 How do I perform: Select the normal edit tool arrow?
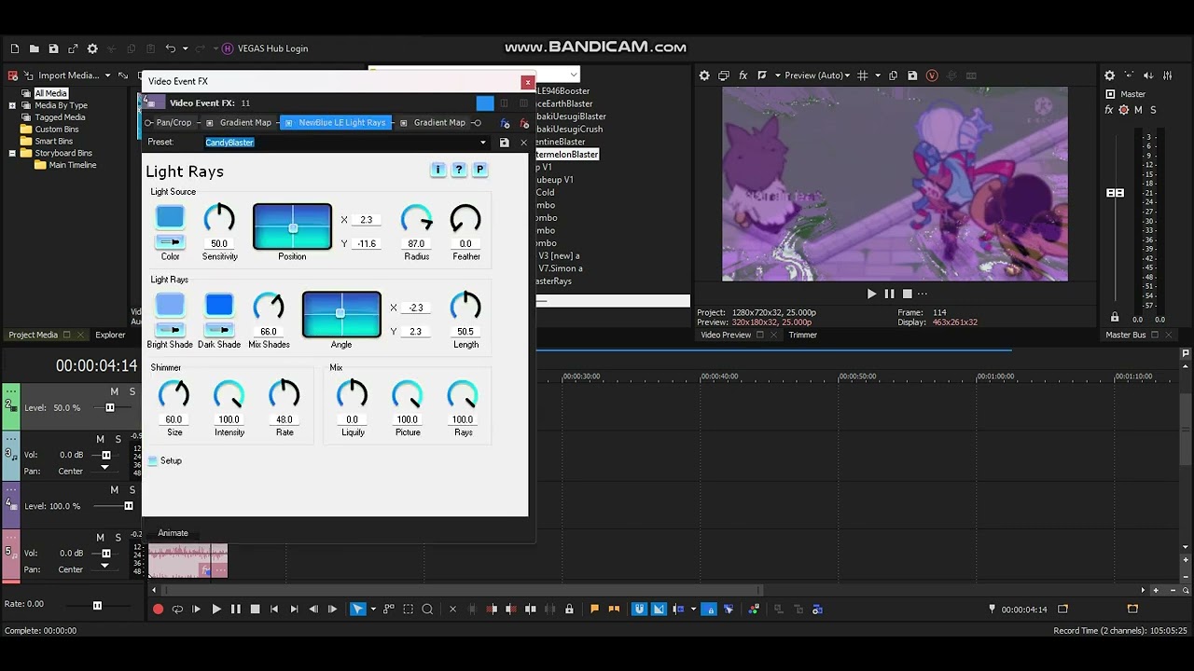[357, 609]
